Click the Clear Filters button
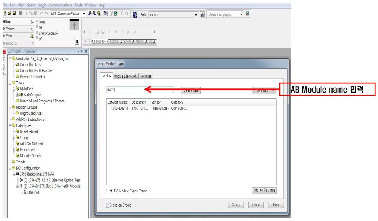This screenshot has height=221, width=378. [191, 90]
